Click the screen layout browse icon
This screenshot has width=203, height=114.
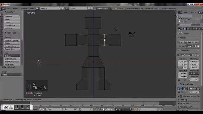38,9
